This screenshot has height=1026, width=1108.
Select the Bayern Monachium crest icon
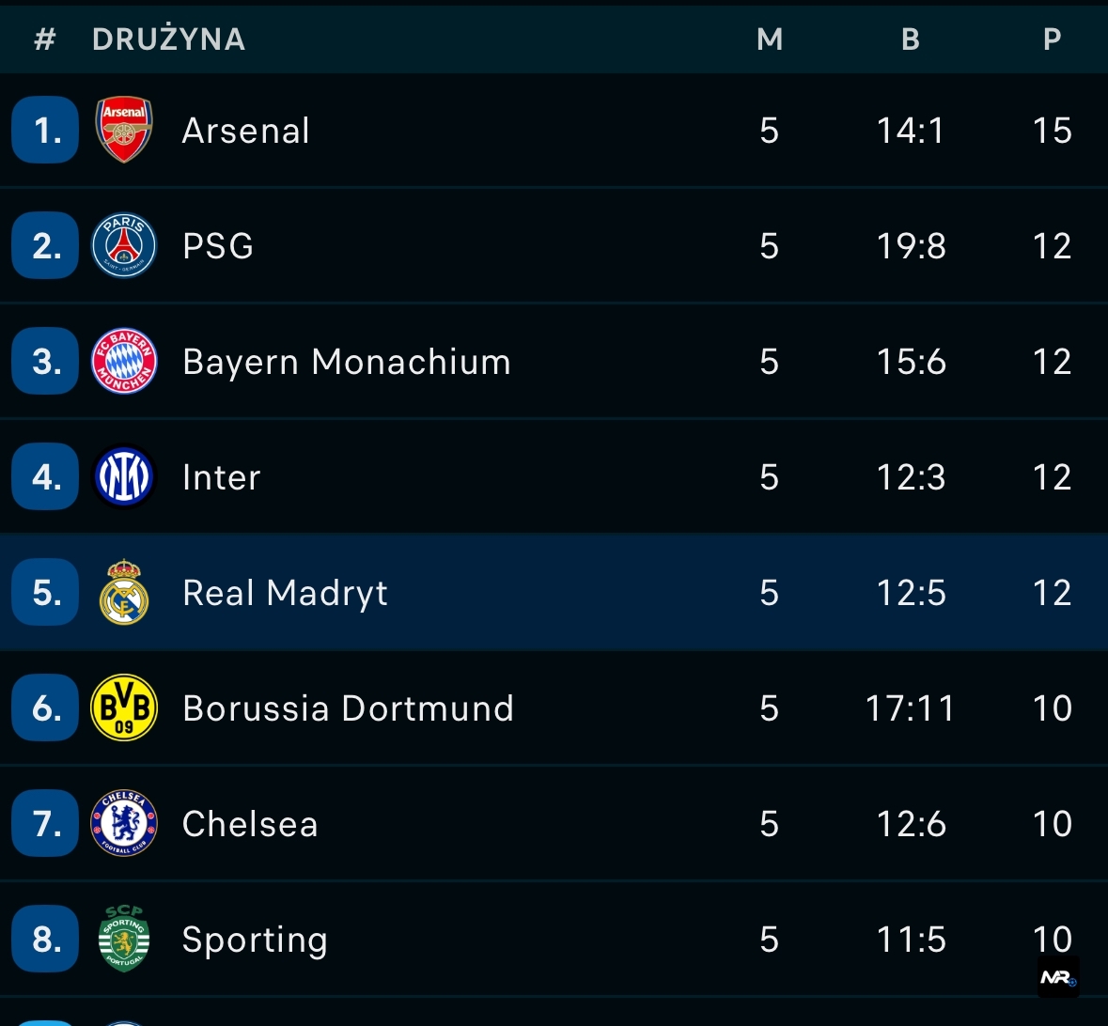click(123, 361)
